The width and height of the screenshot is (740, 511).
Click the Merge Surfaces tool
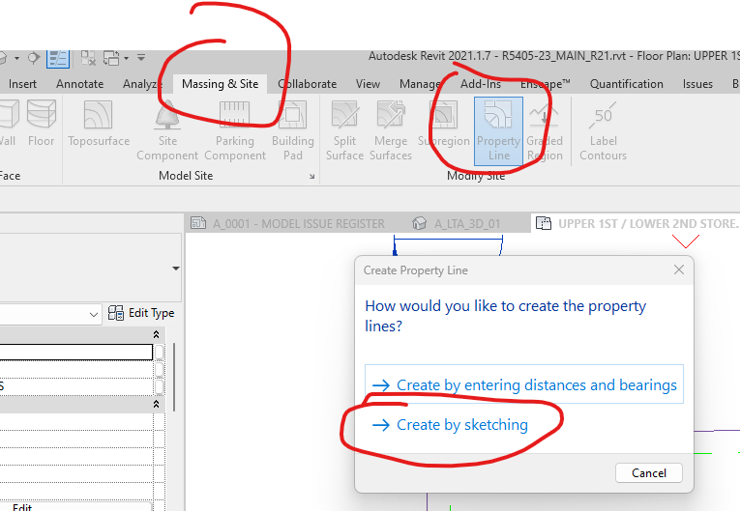(390, 130)
